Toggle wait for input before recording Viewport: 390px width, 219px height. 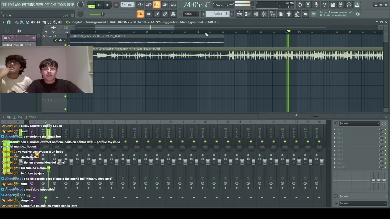pos(148,5)
